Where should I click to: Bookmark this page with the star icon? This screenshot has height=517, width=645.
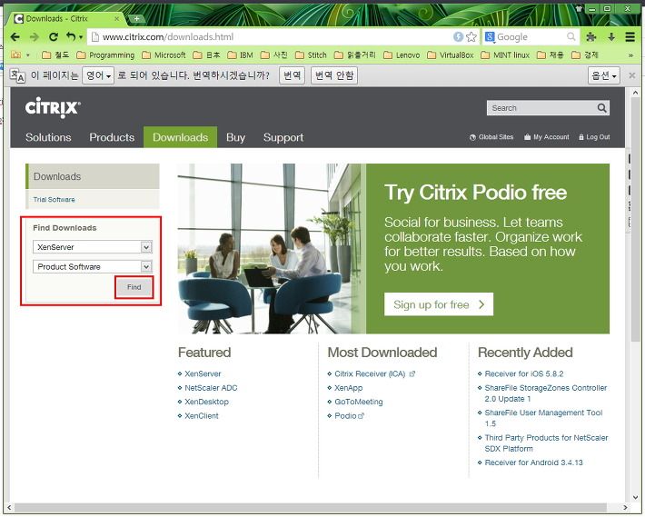point(471,37)
